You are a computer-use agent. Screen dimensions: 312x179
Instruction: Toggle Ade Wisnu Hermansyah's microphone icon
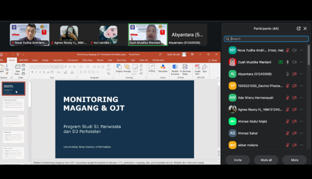(x=287, y=98)
